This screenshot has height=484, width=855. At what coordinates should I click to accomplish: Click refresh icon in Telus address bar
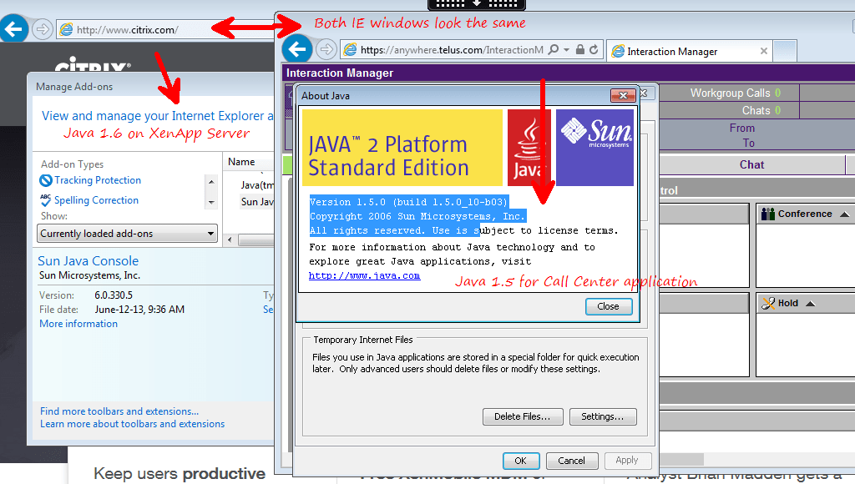pos(594,49)
